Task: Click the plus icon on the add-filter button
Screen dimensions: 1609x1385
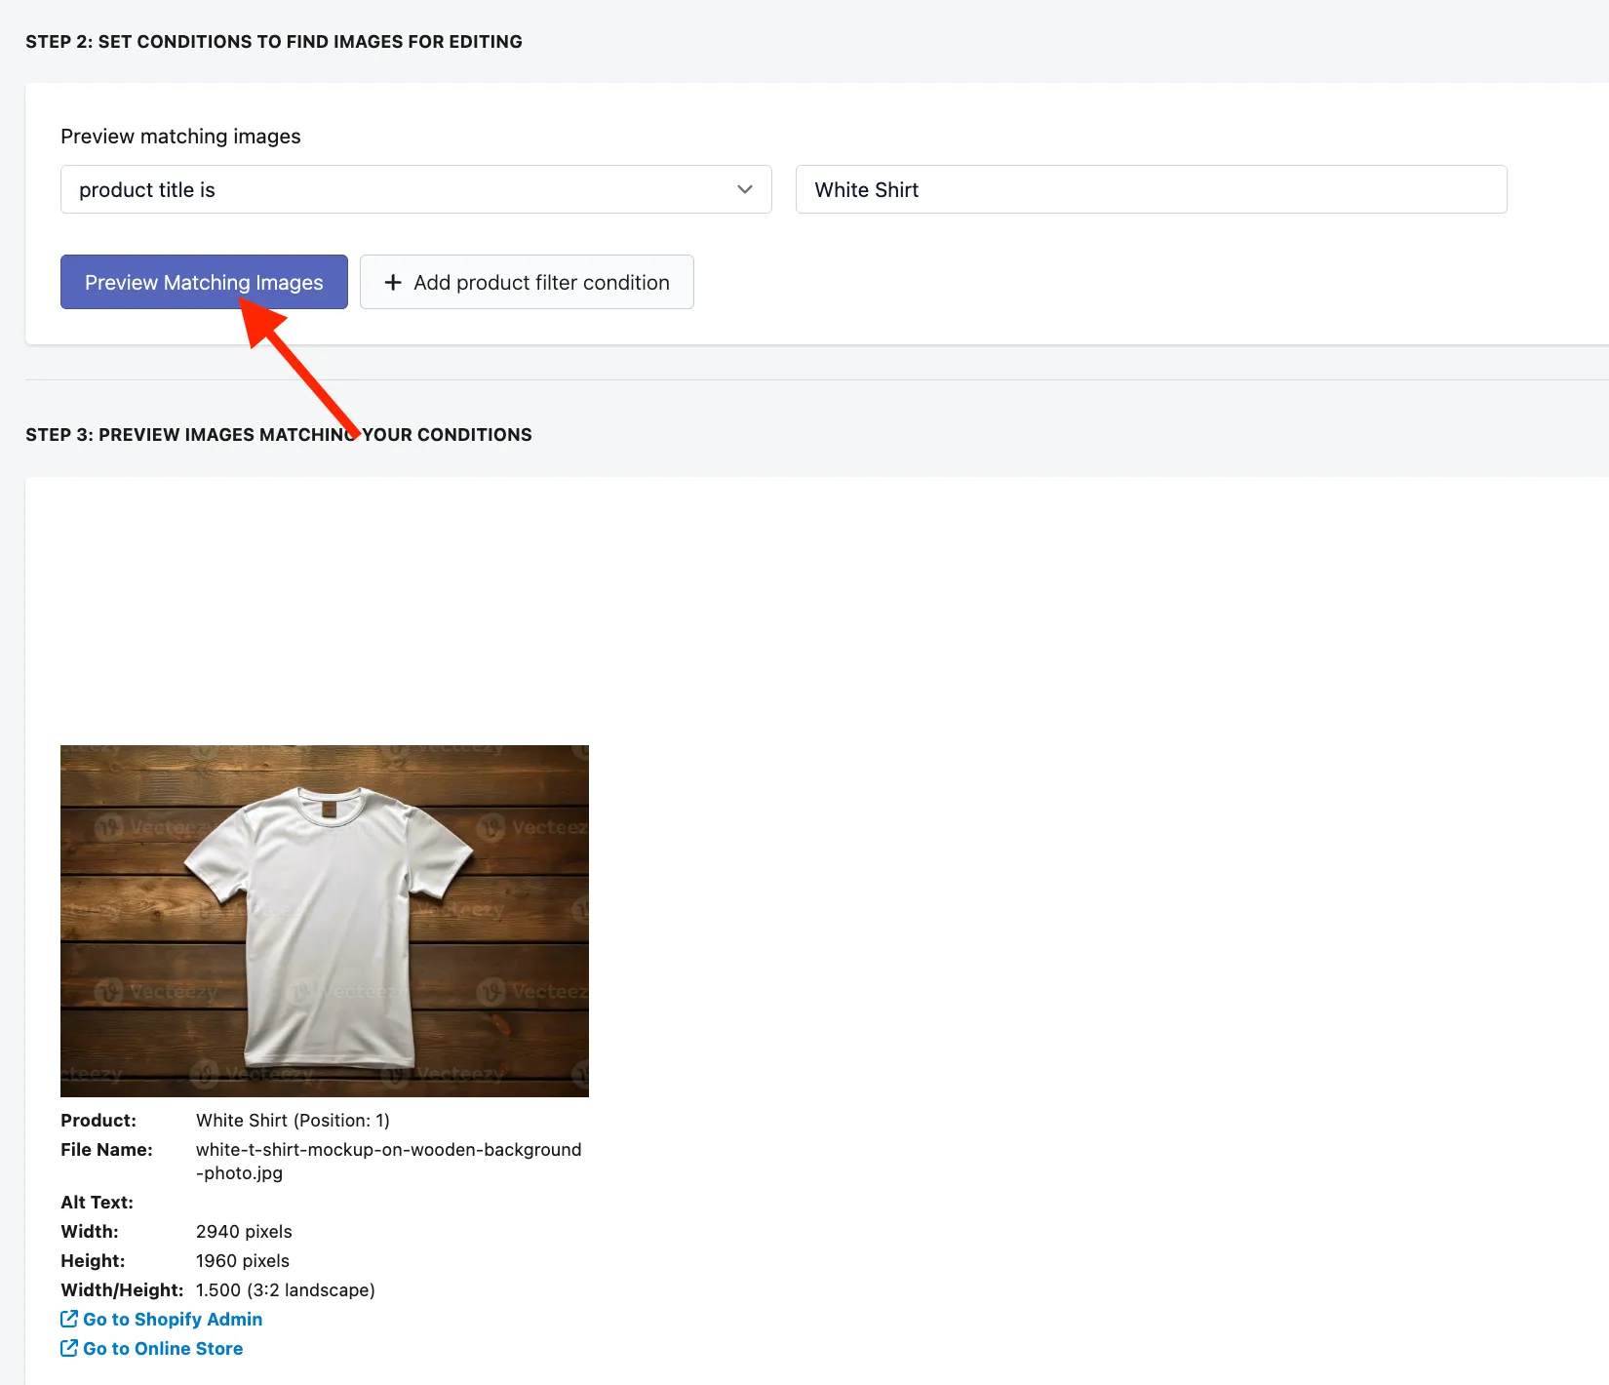Action: pos(393,282)
